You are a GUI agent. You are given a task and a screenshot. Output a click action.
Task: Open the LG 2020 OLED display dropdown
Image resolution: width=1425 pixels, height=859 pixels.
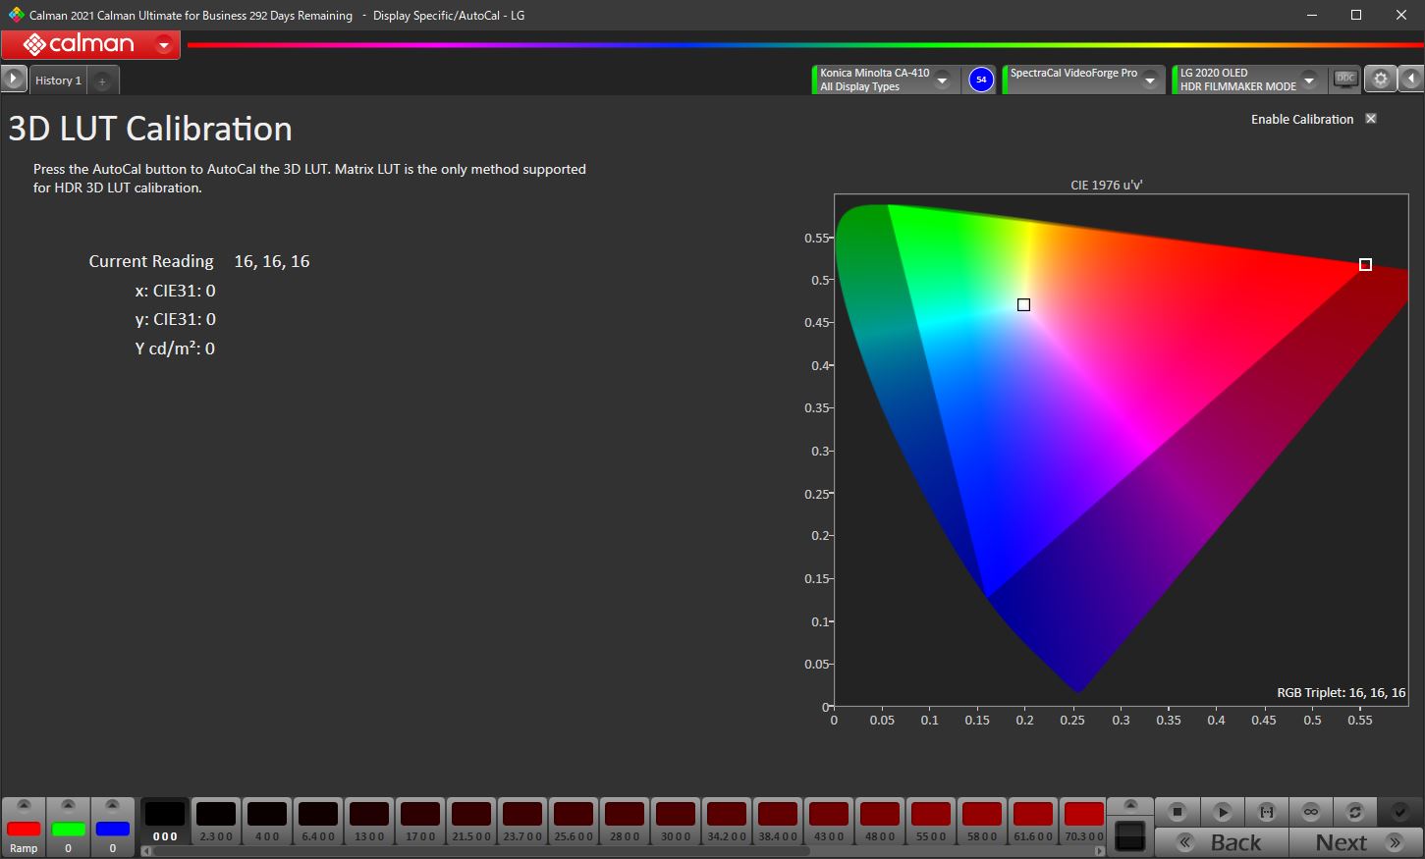[x=1309, y=80]
